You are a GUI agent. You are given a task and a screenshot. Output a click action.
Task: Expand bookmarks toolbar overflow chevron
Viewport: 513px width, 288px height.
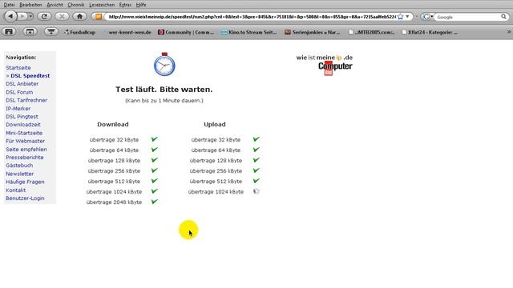[509, 32]
